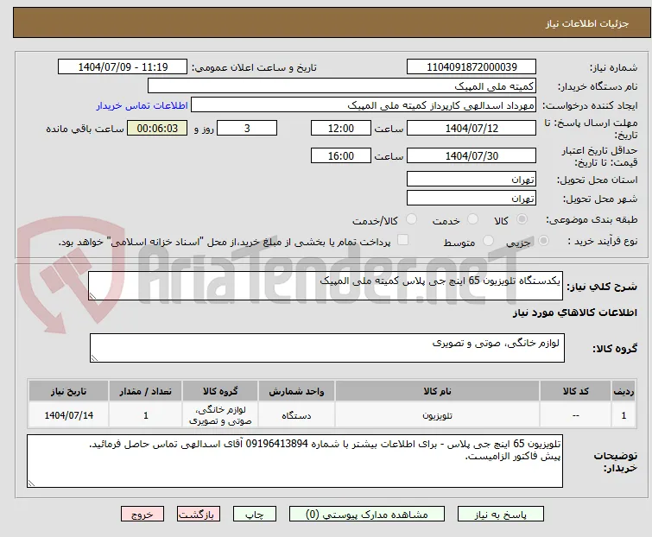The width and height of the screenshot is (652, 537).
Task: Click the شهر محل تحویل field
Action: 472,199
